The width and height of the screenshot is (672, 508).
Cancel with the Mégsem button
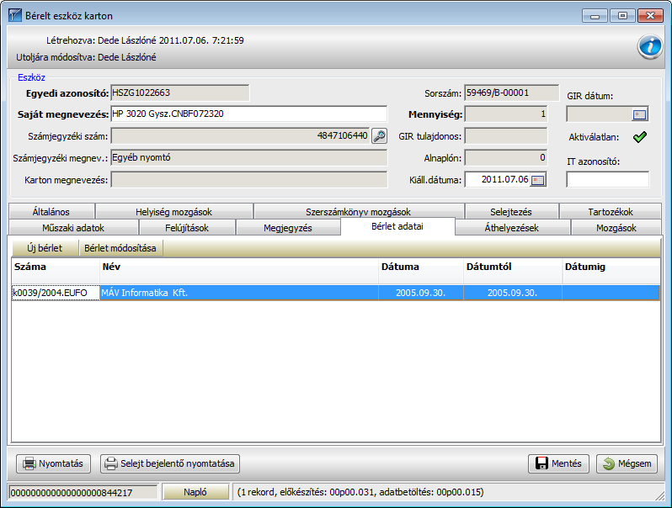pyautogui.click(x=627, y=463)
